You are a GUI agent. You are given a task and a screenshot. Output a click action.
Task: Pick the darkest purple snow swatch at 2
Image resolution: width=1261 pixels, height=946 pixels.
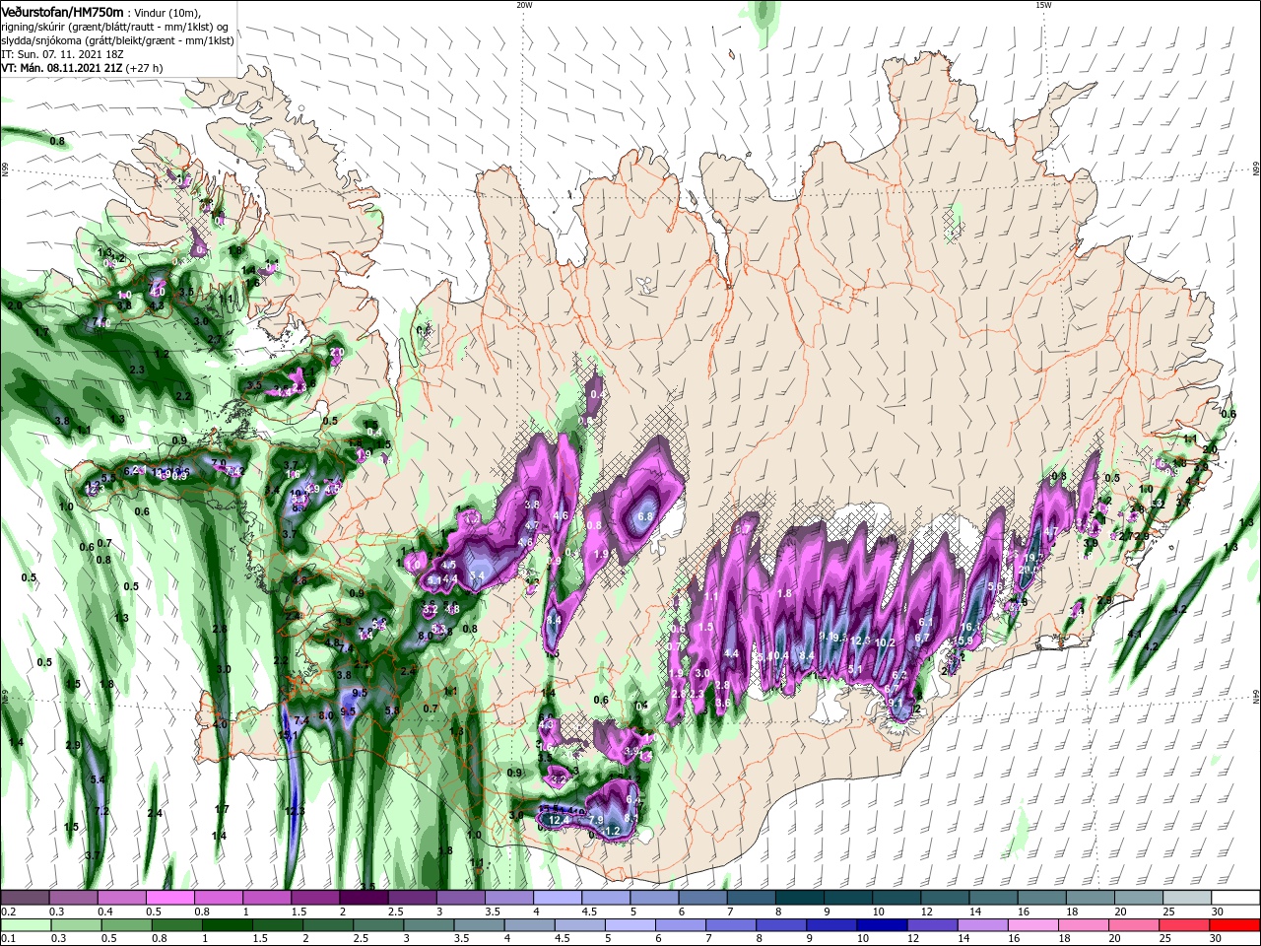pyautogui.click(x=363, y=898)
